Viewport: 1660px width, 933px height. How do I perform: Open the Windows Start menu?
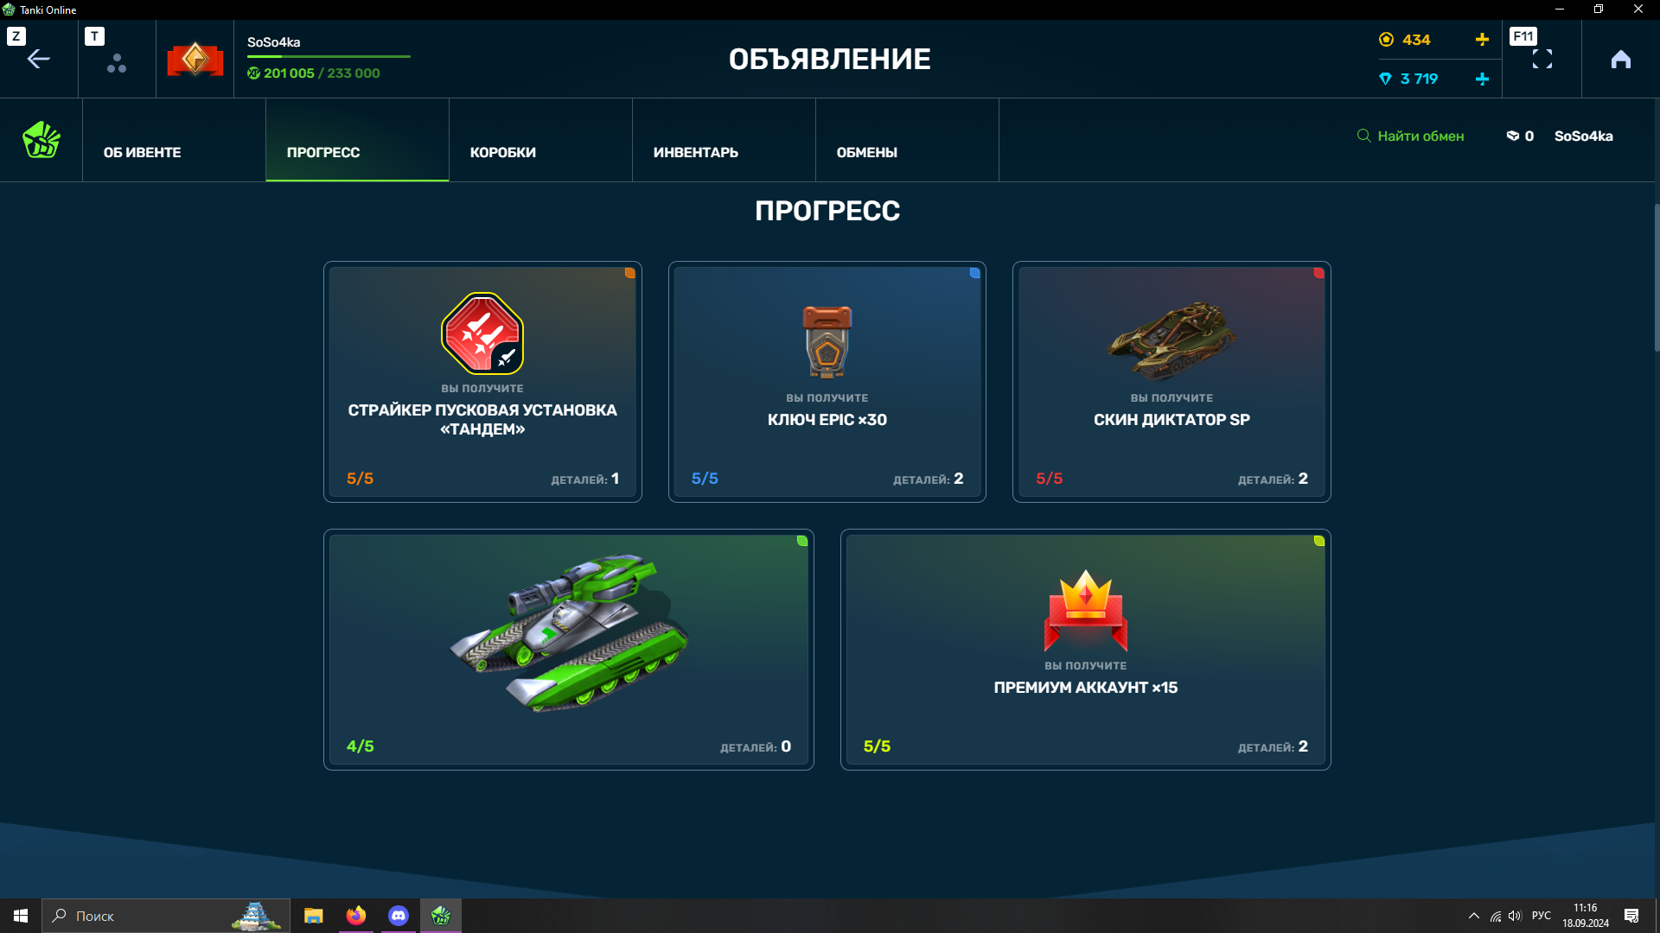pyautogui.click(x=21, y=916)
